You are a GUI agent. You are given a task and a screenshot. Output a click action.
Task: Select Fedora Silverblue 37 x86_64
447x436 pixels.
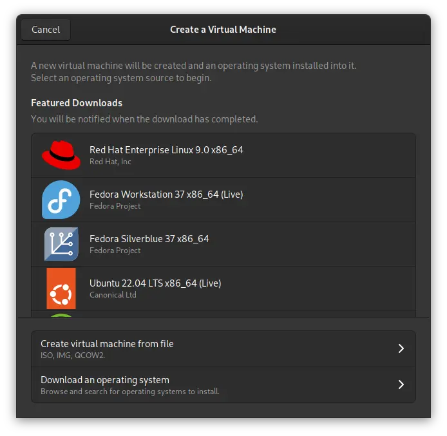(223, 244)
